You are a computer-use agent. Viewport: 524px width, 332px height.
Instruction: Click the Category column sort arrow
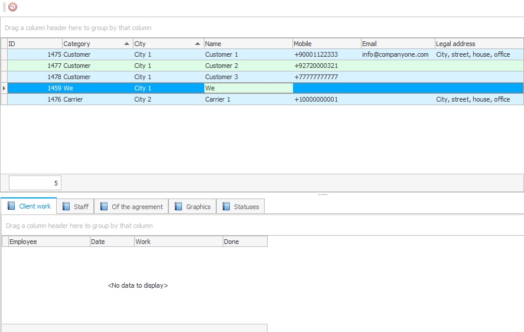[x=126, y=44]
